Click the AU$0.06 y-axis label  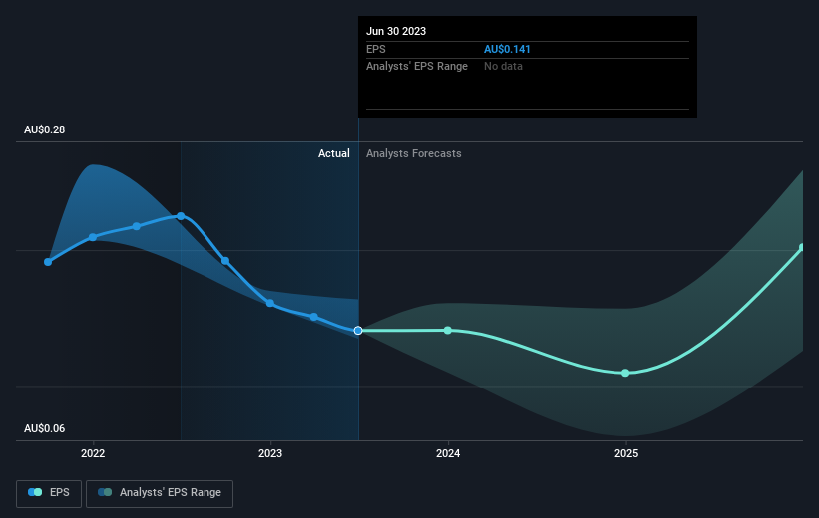(45, 428)
